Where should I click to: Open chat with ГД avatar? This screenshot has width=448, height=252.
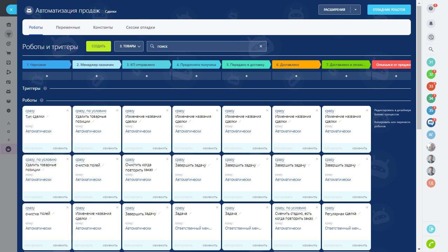click(x=431, y=183)
